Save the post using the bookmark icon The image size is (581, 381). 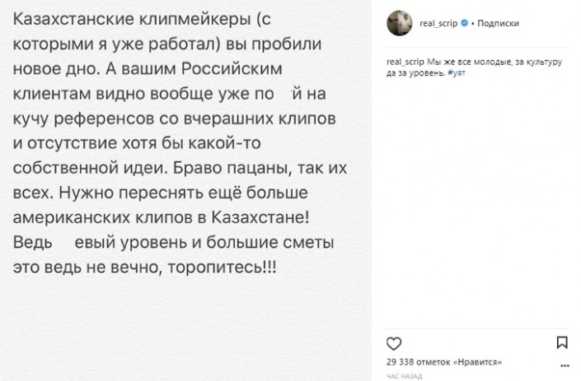tap(562, 342)
